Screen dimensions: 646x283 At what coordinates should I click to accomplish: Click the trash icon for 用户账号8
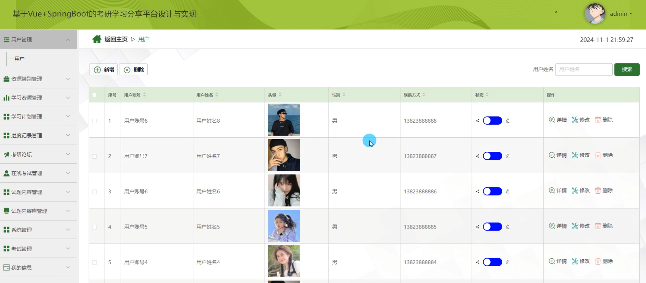click(598, 120)
